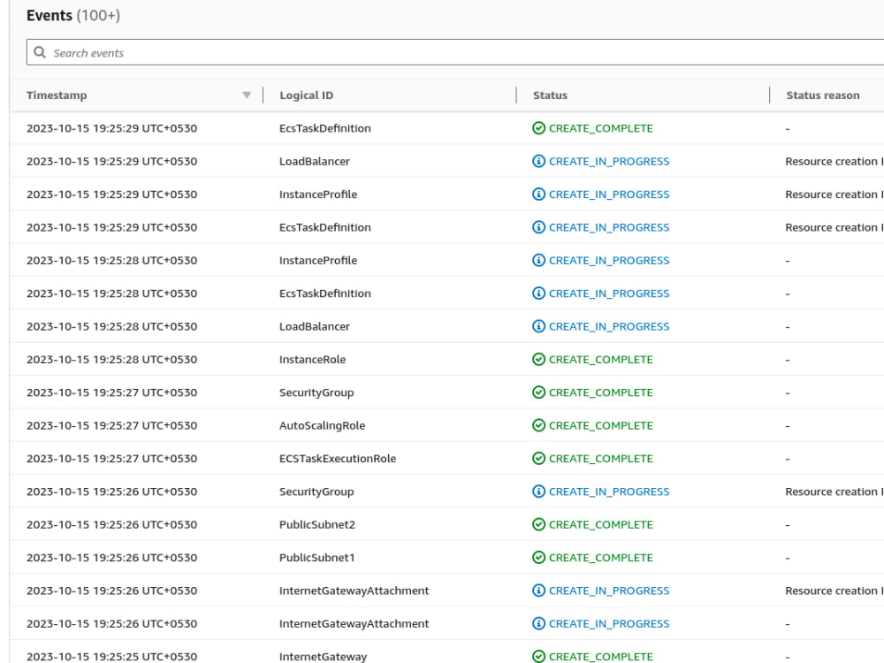Screen dimensions: 884x663
Task: Click the Status reason column header
Action: pyautogui.click(x=822, y=95)
